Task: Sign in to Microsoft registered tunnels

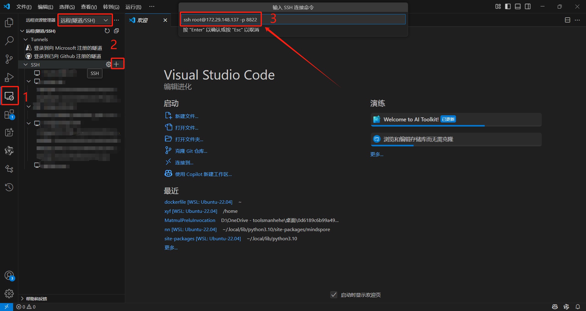Action: [68, 48]
